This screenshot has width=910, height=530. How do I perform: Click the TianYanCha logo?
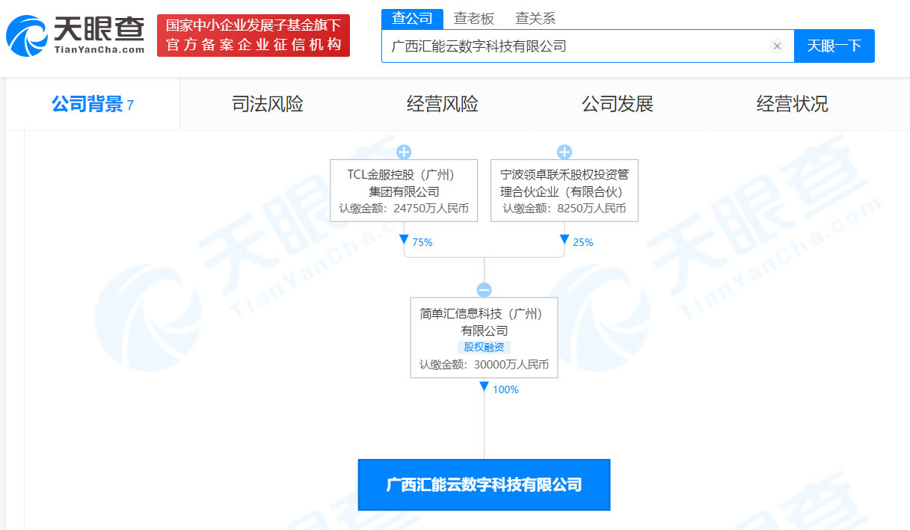[x=76, y=35]
